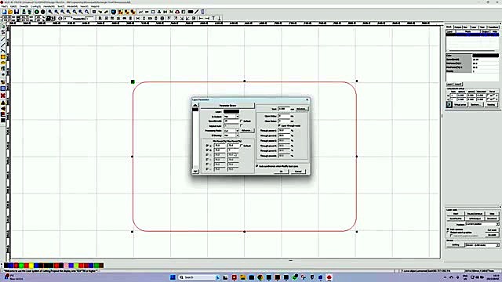
Task: Click Advance button beside Seal field
Action: [x=301, y=109]
